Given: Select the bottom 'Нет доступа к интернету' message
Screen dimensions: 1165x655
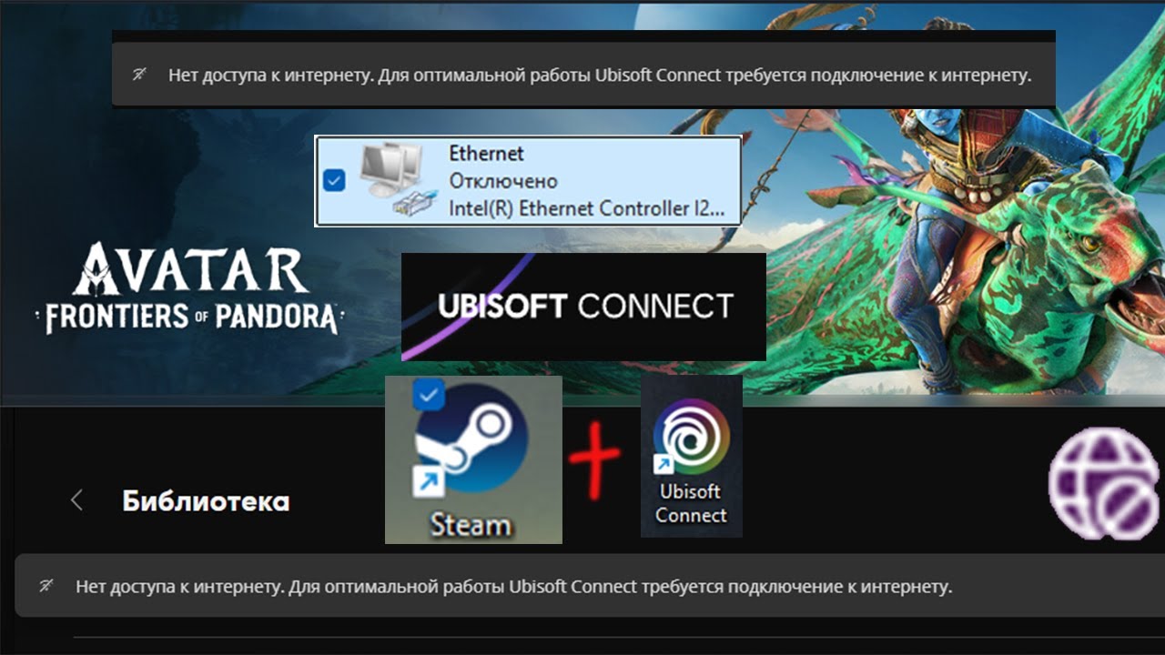Looking at the screenshot, I should pos(514,587).
